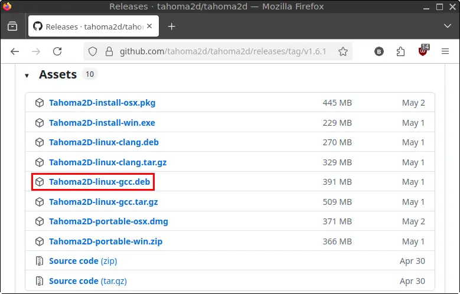Click the 445 MB size text
The width and height of the screenshot is (460, 294).
[337, 103]
